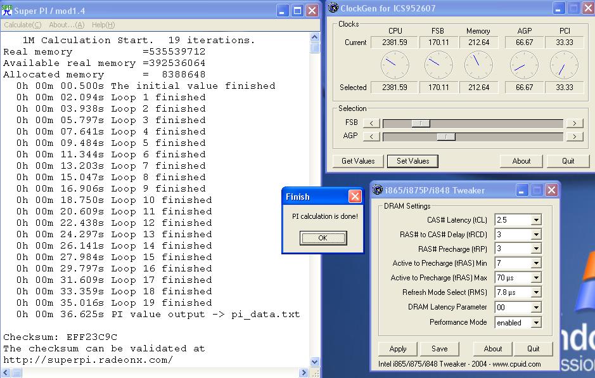Click the FSB slider thumb
This screenshot has height=378, width=595.
(421, 123)
